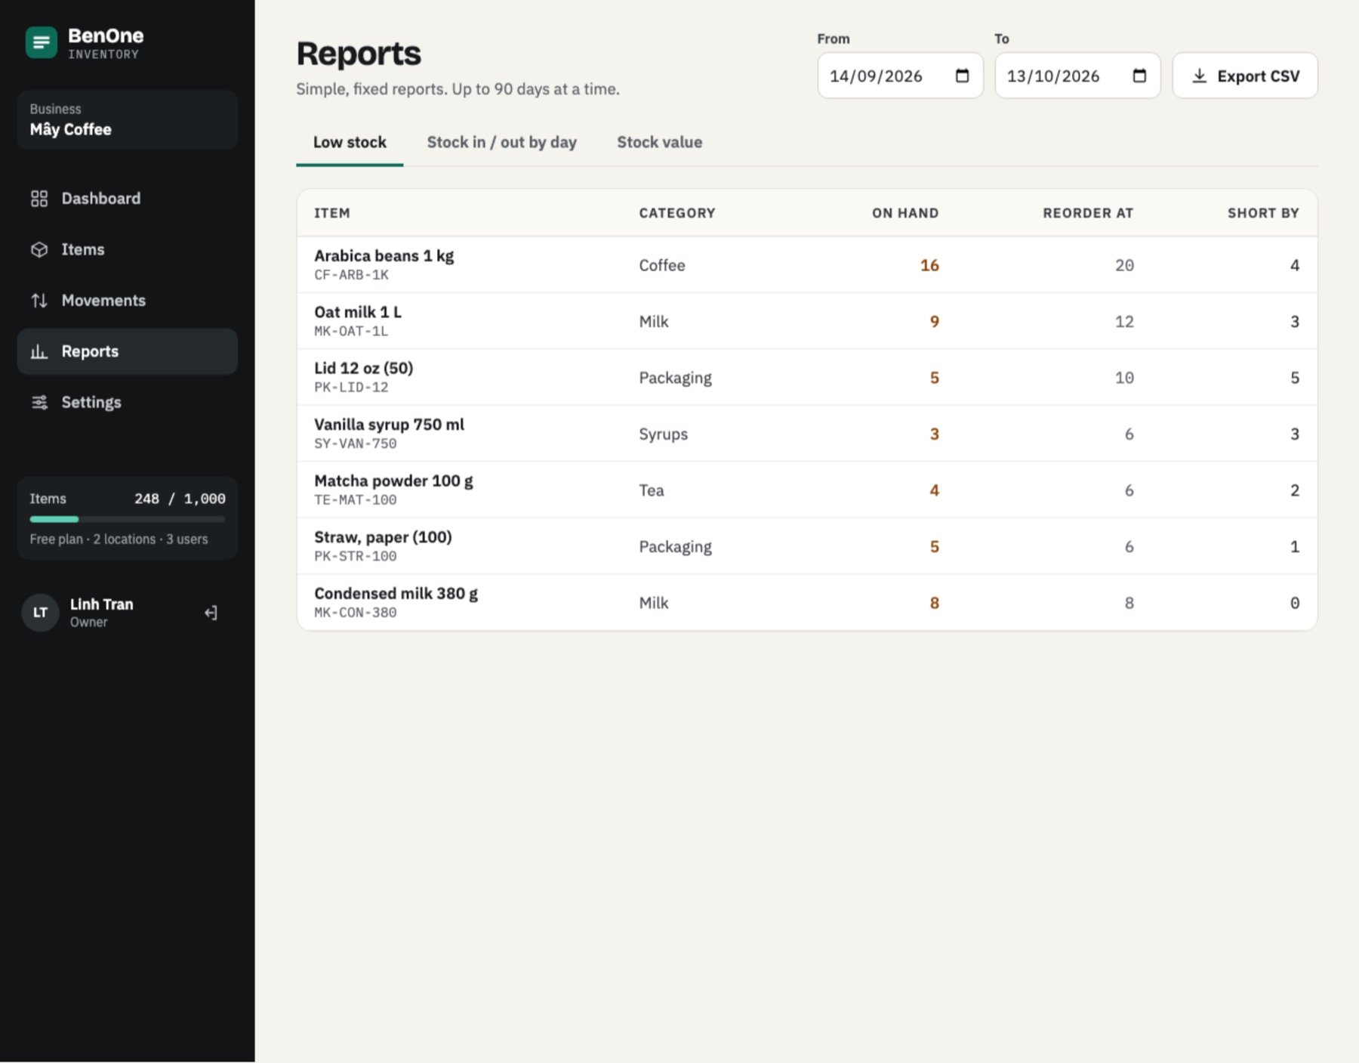Click the SHORT BY column header

coord(1263,213)
